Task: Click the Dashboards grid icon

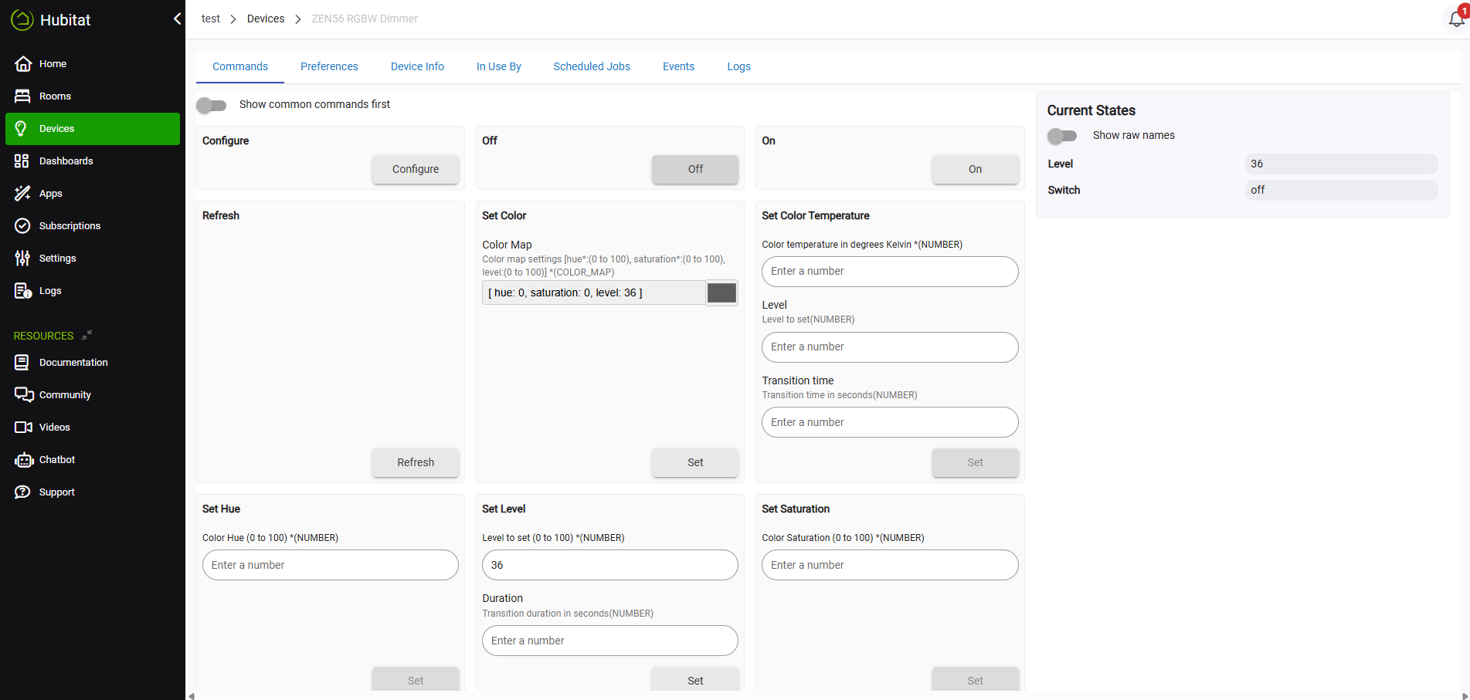Action: tap(22, 161)
